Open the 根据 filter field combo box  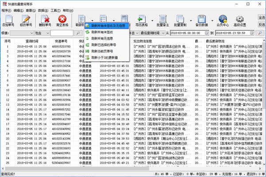tap(22, 33)
